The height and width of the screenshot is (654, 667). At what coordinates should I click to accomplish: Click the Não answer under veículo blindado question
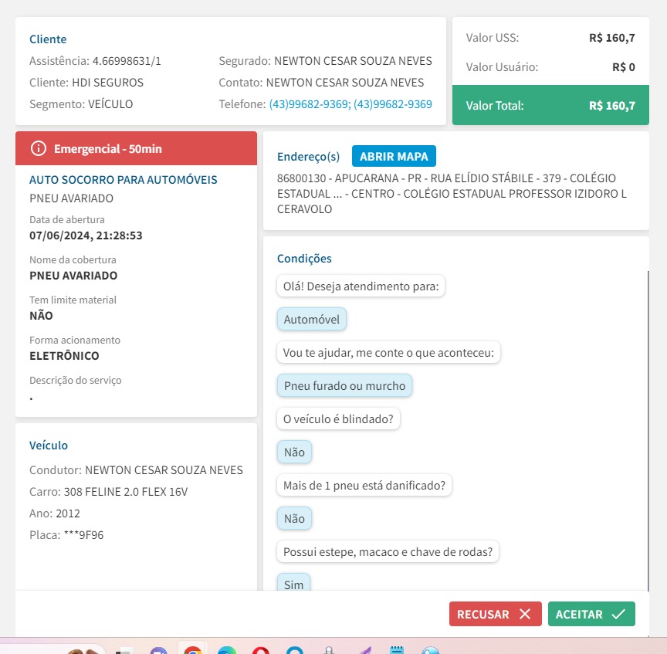[294, 452]
